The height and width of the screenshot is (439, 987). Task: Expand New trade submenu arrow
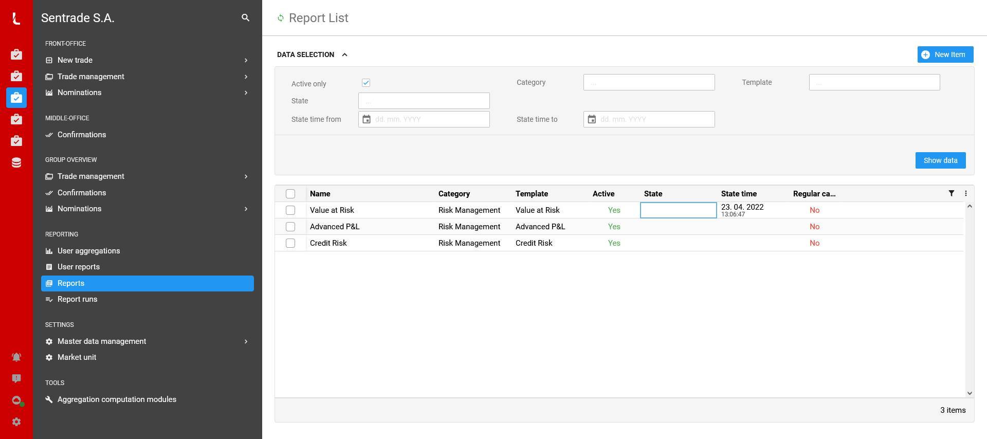246,60
